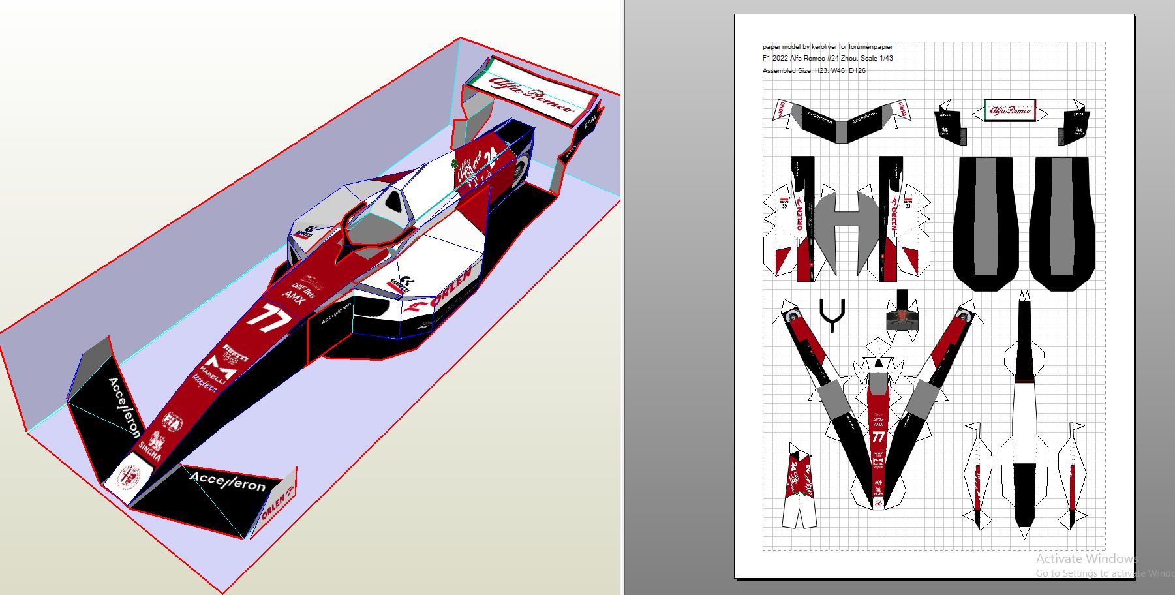Click the number 77 on the 3D car nose
This screenshot has height=595, width=1175.
point(267,318)
